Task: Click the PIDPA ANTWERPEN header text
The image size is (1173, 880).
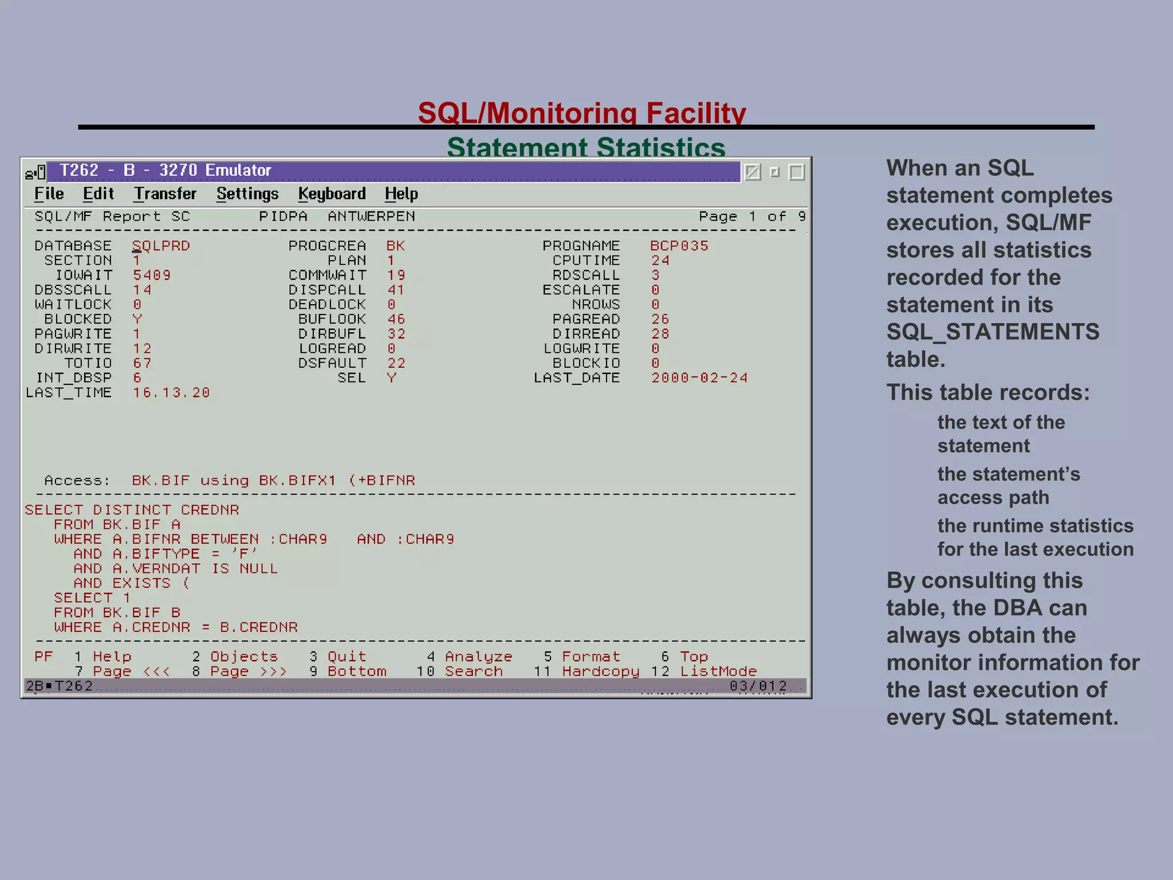Action: 337,217
